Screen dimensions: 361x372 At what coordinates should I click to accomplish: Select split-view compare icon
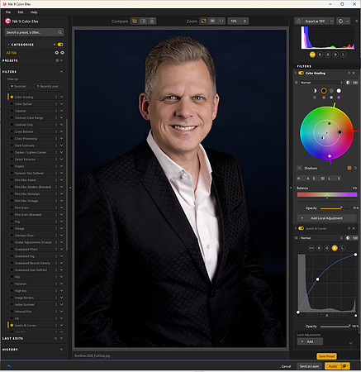pyautogui.click(x=143, y=21)
